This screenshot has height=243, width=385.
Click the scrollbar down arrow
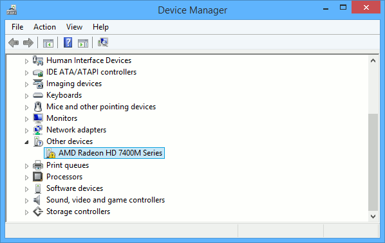click(x=373, y=217)
